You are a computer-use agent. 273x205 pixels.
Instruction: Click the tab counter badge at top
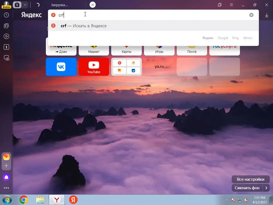[17, 5]
